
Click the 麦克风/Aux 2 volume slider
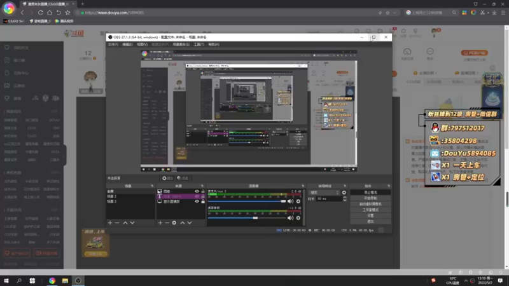tap(247, 201)
